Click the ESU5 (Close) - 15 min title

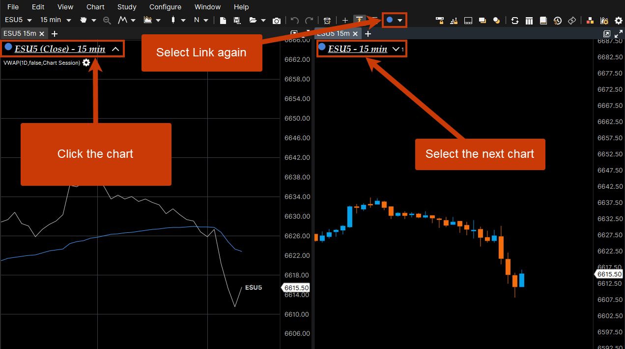60,49
